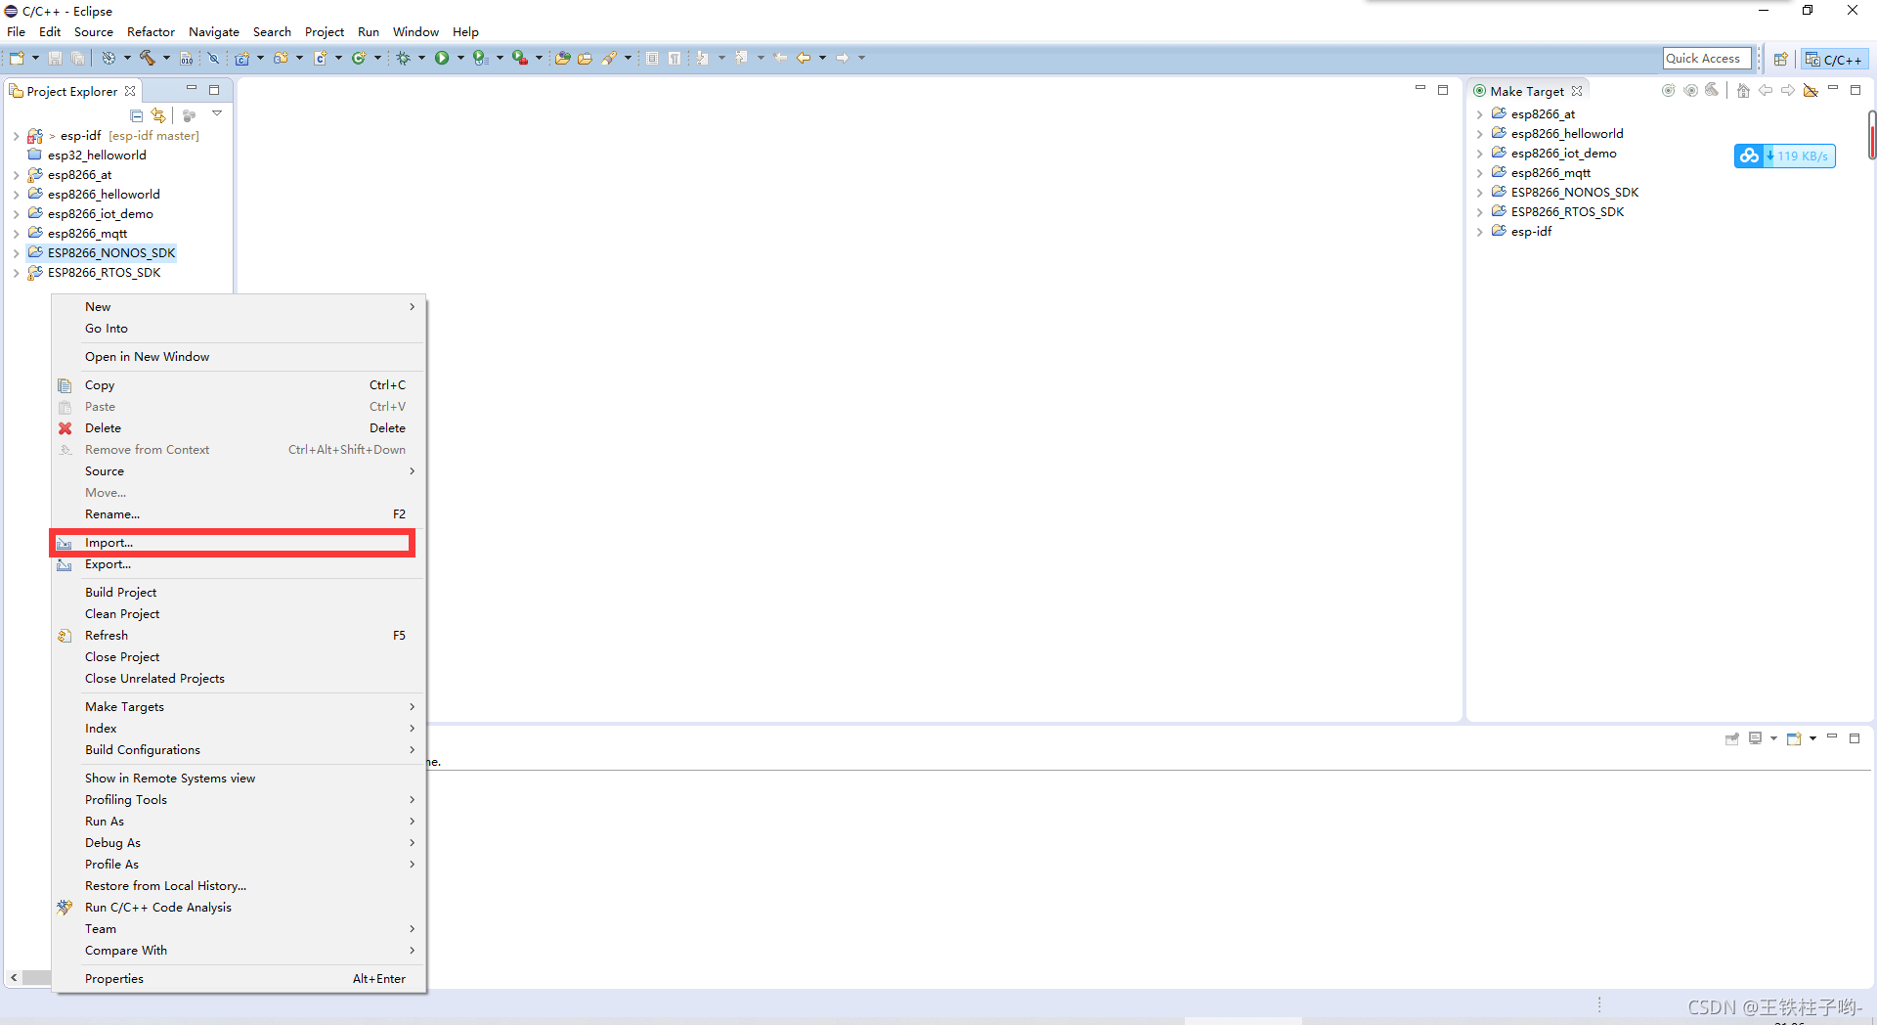Select the Project Explorer tab
Image resolution: width=1877 pixels, height=1025 pixels.
pyautogui.click(x=72, y=91)
